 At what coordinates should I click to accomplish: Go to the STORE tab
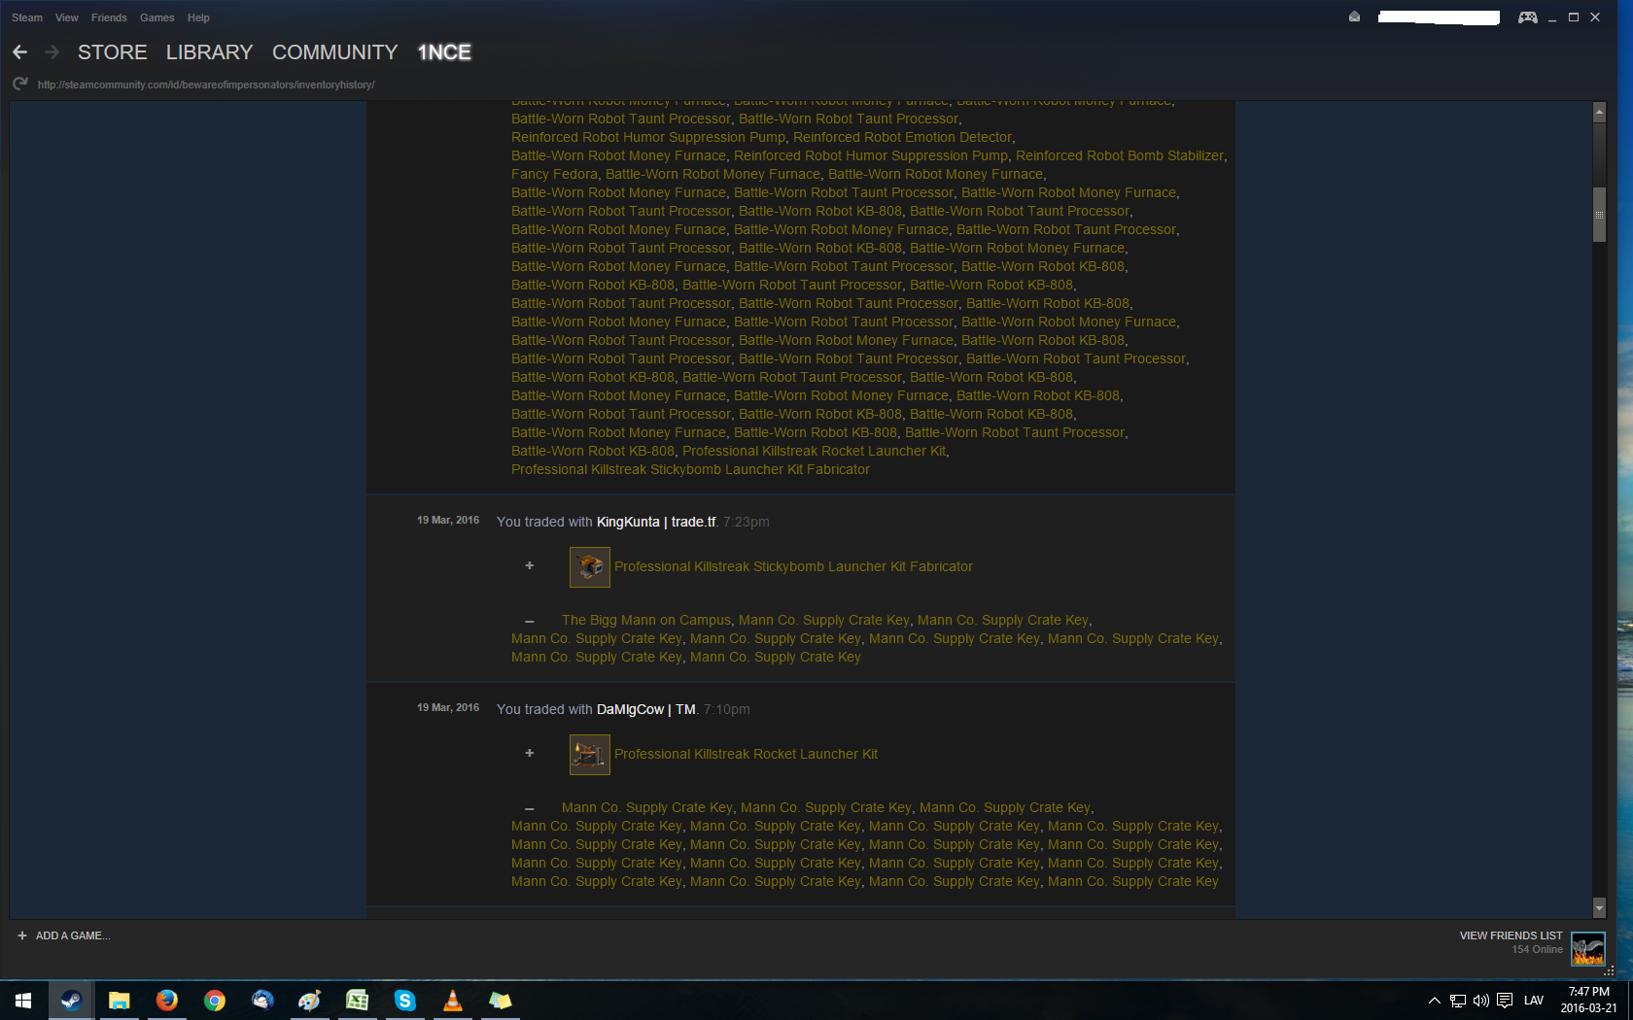(x=112, y=52)
